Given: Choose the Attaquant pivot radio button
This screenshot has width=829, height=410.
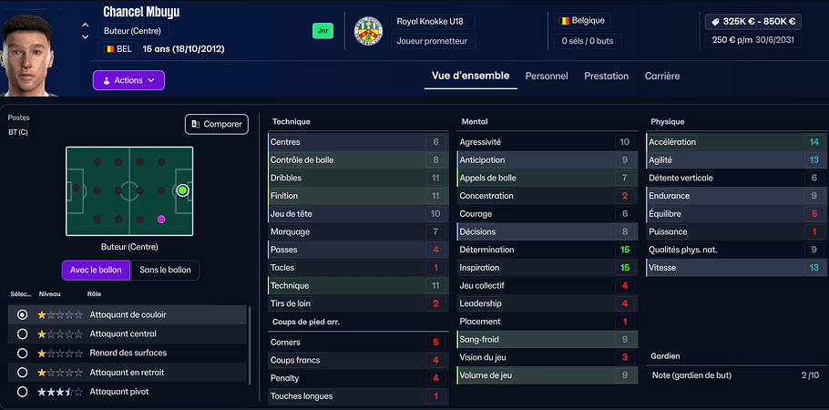Looking at the screenshot, I should coord(23,392).
